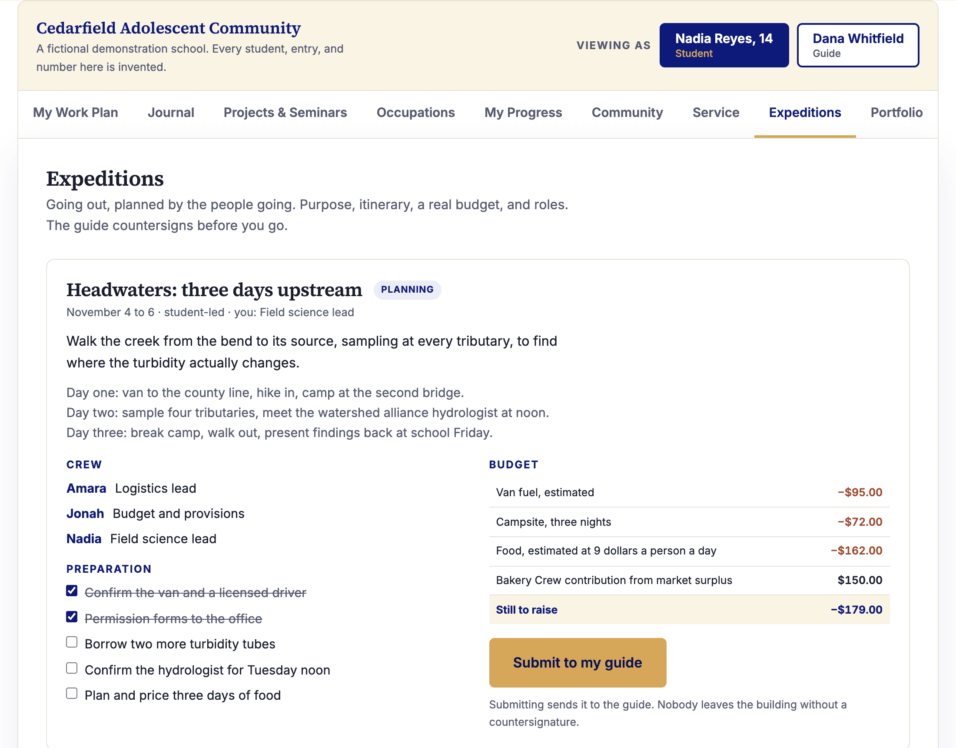Click the −$72.00 campsite amount

[x=860, y=522]
